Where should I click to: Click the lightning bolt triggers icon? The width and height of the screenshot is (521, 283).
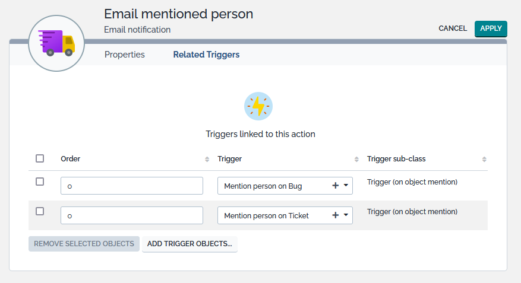click(x=258, y=106)
